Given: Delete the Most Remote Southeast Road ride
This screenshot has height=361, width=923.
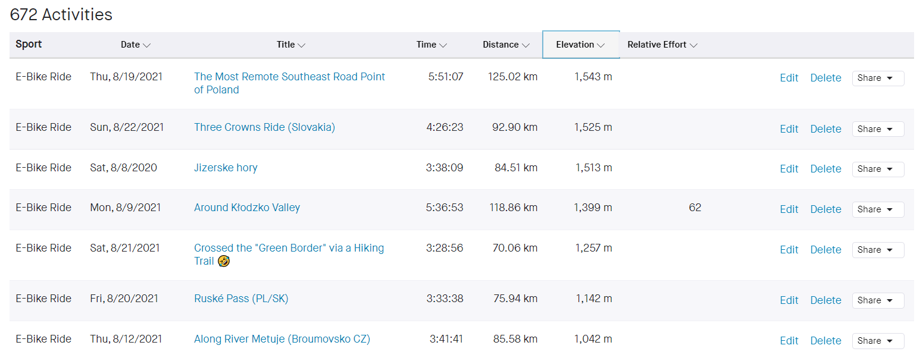Looking at the screenshot, I should (825, 78).
